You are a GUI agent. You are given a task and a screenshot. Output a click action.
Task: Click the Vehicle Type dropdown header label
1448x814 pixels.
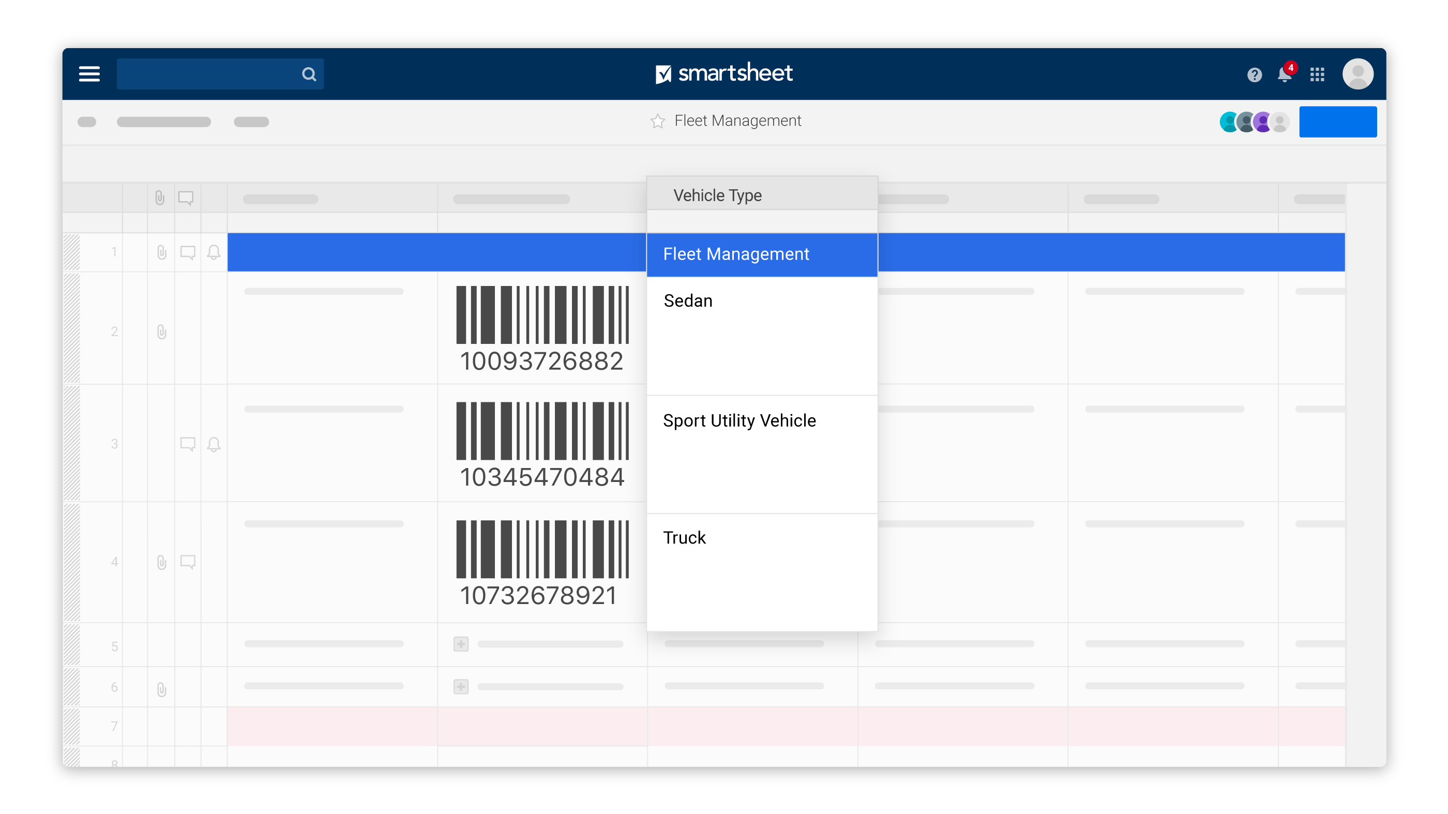717,195
